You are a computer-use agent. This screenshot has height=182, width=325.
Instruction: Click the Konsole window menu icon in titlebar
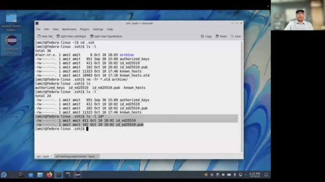(x=37, y=23)
